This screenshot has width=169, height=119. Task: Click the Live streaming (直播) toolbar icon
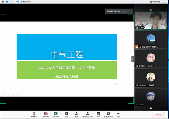(108, 114)
